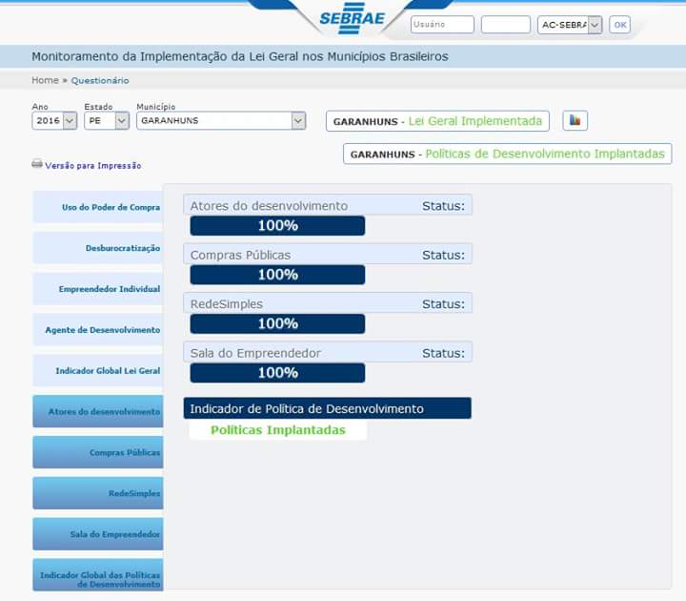Open Versão para Impressão link

93,166
